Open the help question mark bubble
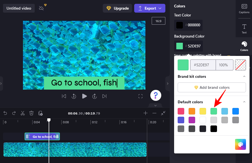 coord(156,95)
